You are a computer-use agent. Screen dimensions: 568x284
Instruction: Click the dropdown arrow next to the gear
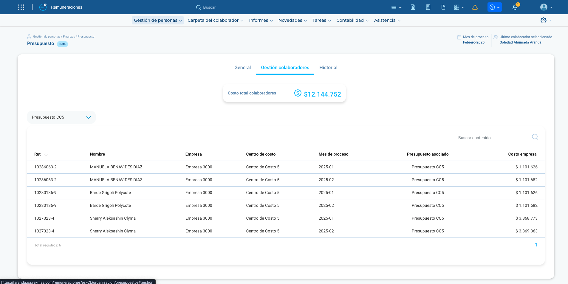(550, 20)
